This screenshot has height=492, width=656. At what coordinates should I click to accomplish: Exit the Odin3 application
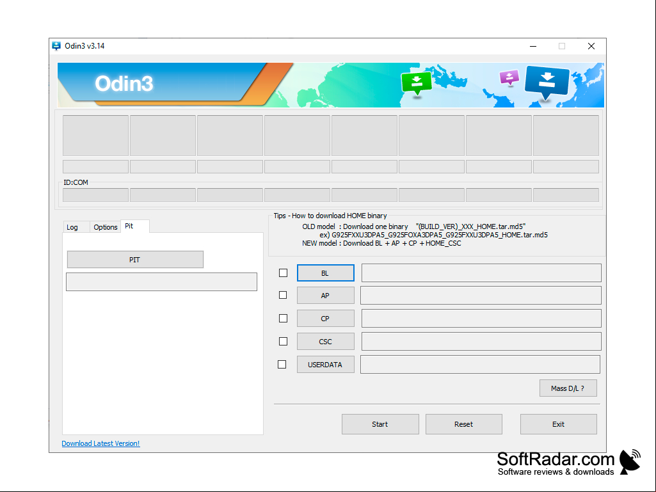coord(559,424)
